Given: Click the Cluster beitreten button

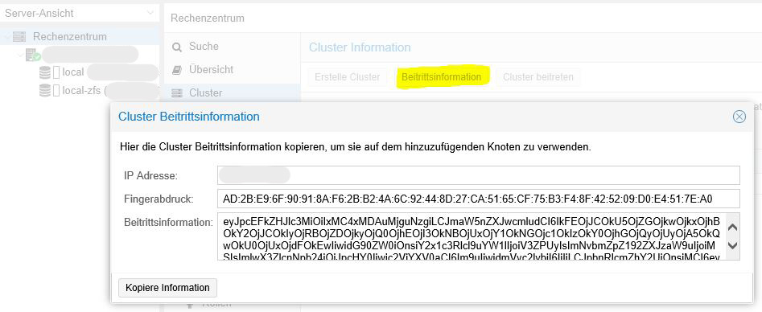Looking at the screenshot, I should [x=538, y=77].
